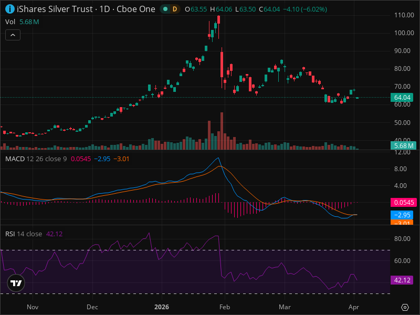
Task: Select the 1D interval label in the title
Action: pyautogui.click(x=104, y=9)
